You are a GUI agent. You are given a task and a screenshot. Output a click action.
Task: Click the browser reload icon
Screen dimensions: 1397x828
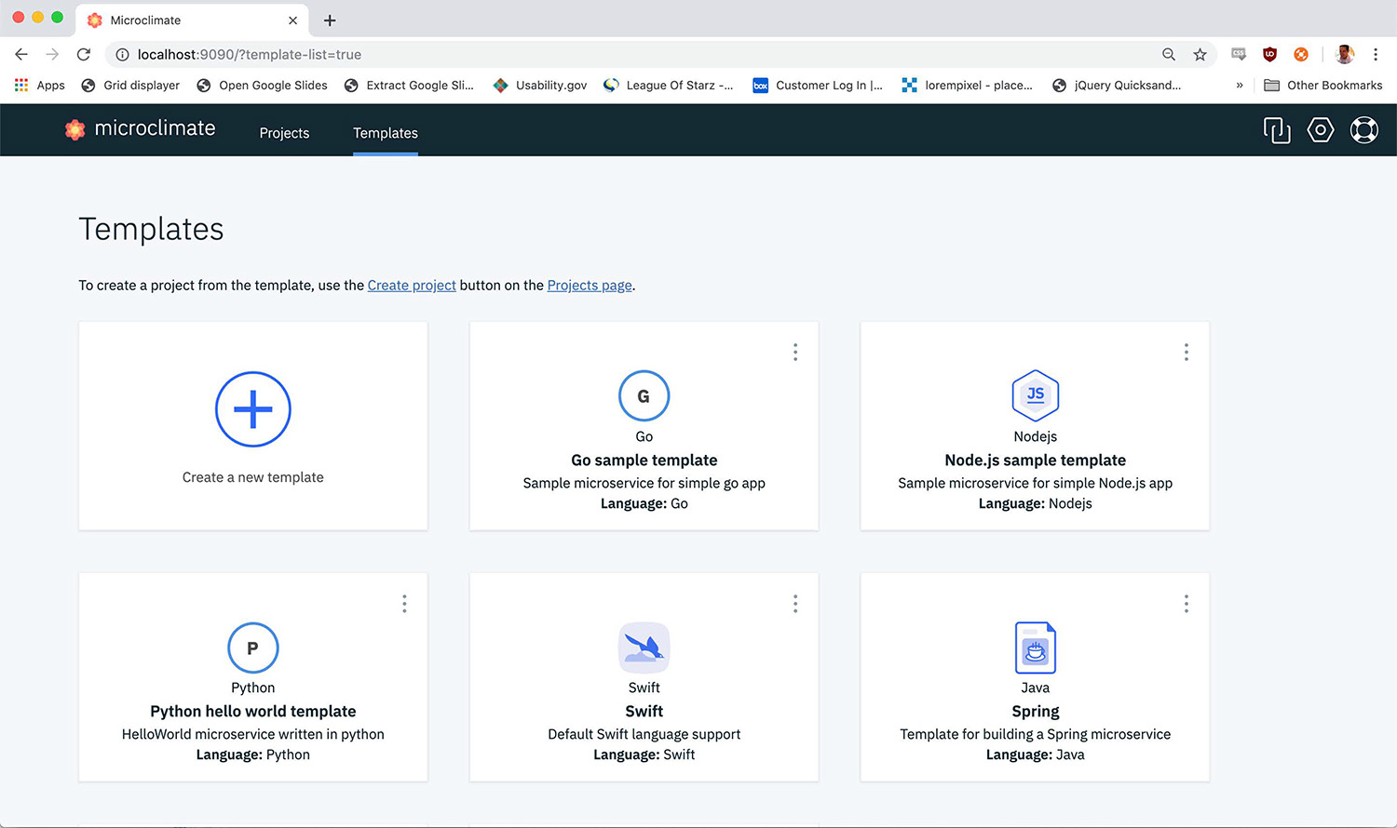(x=84, y=54)
